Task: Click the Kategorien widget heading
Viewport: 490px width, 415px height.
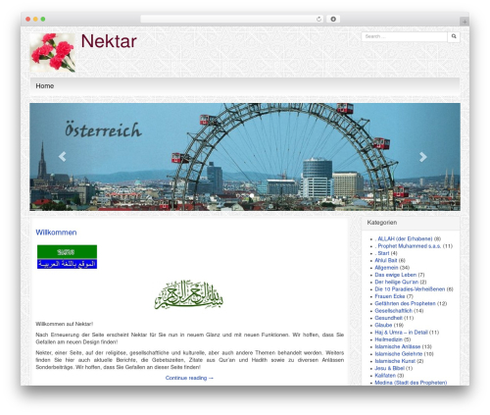Action: coord(382,223)
